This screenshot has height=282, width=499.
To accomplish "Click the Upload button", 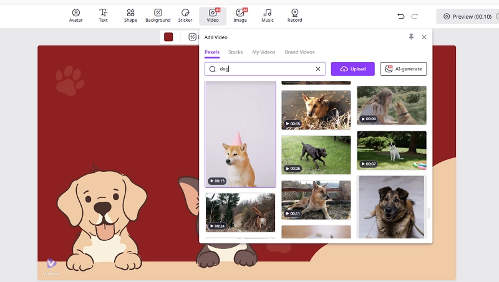I will [x=352, y=69].
